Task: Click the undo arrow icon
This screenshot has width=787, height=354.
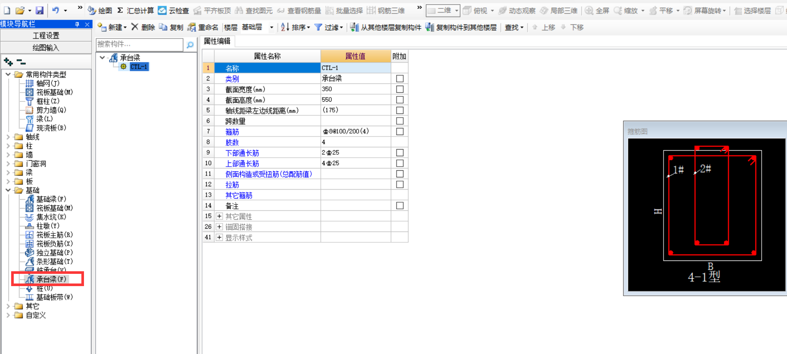Action: coord(56,10)
